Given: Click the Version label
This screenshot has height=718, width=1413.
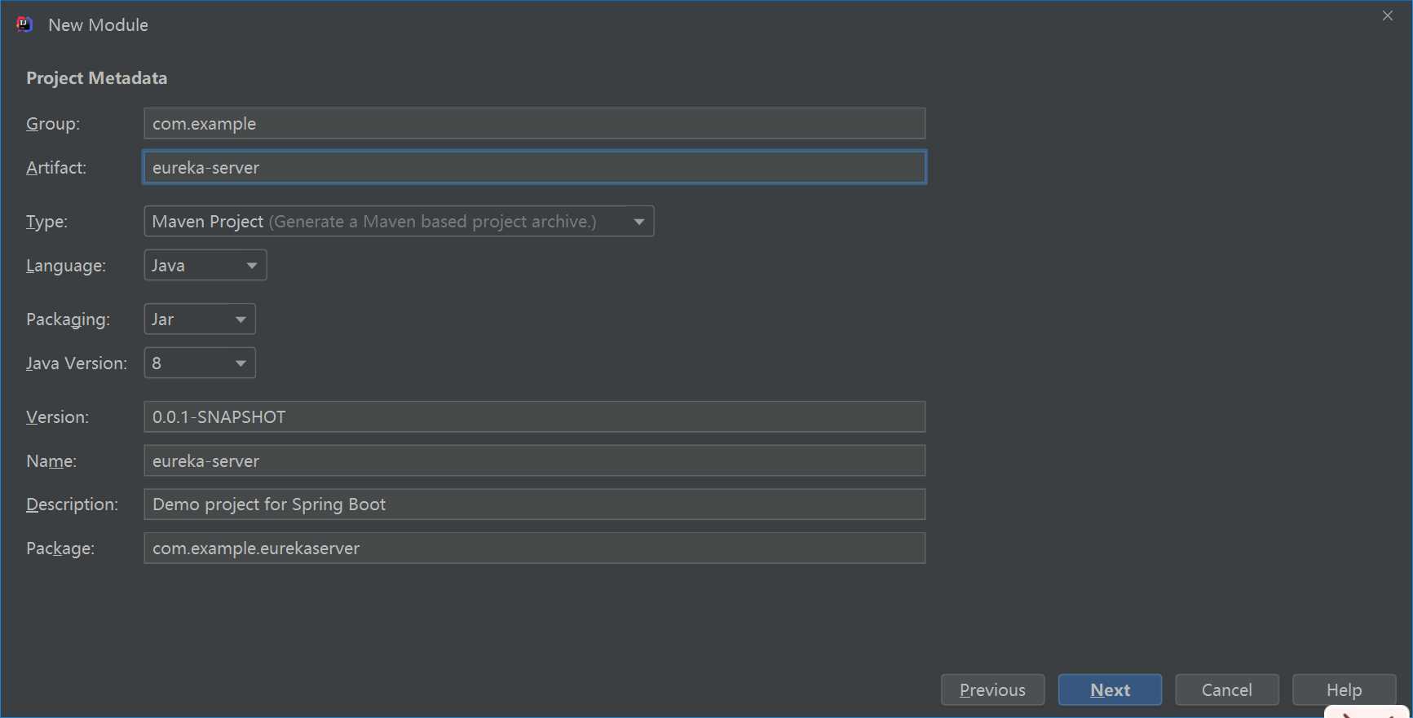Looking at the screenshot, I should point(58,417).
